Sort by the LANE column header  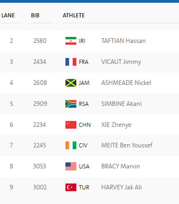click(8, 15)
